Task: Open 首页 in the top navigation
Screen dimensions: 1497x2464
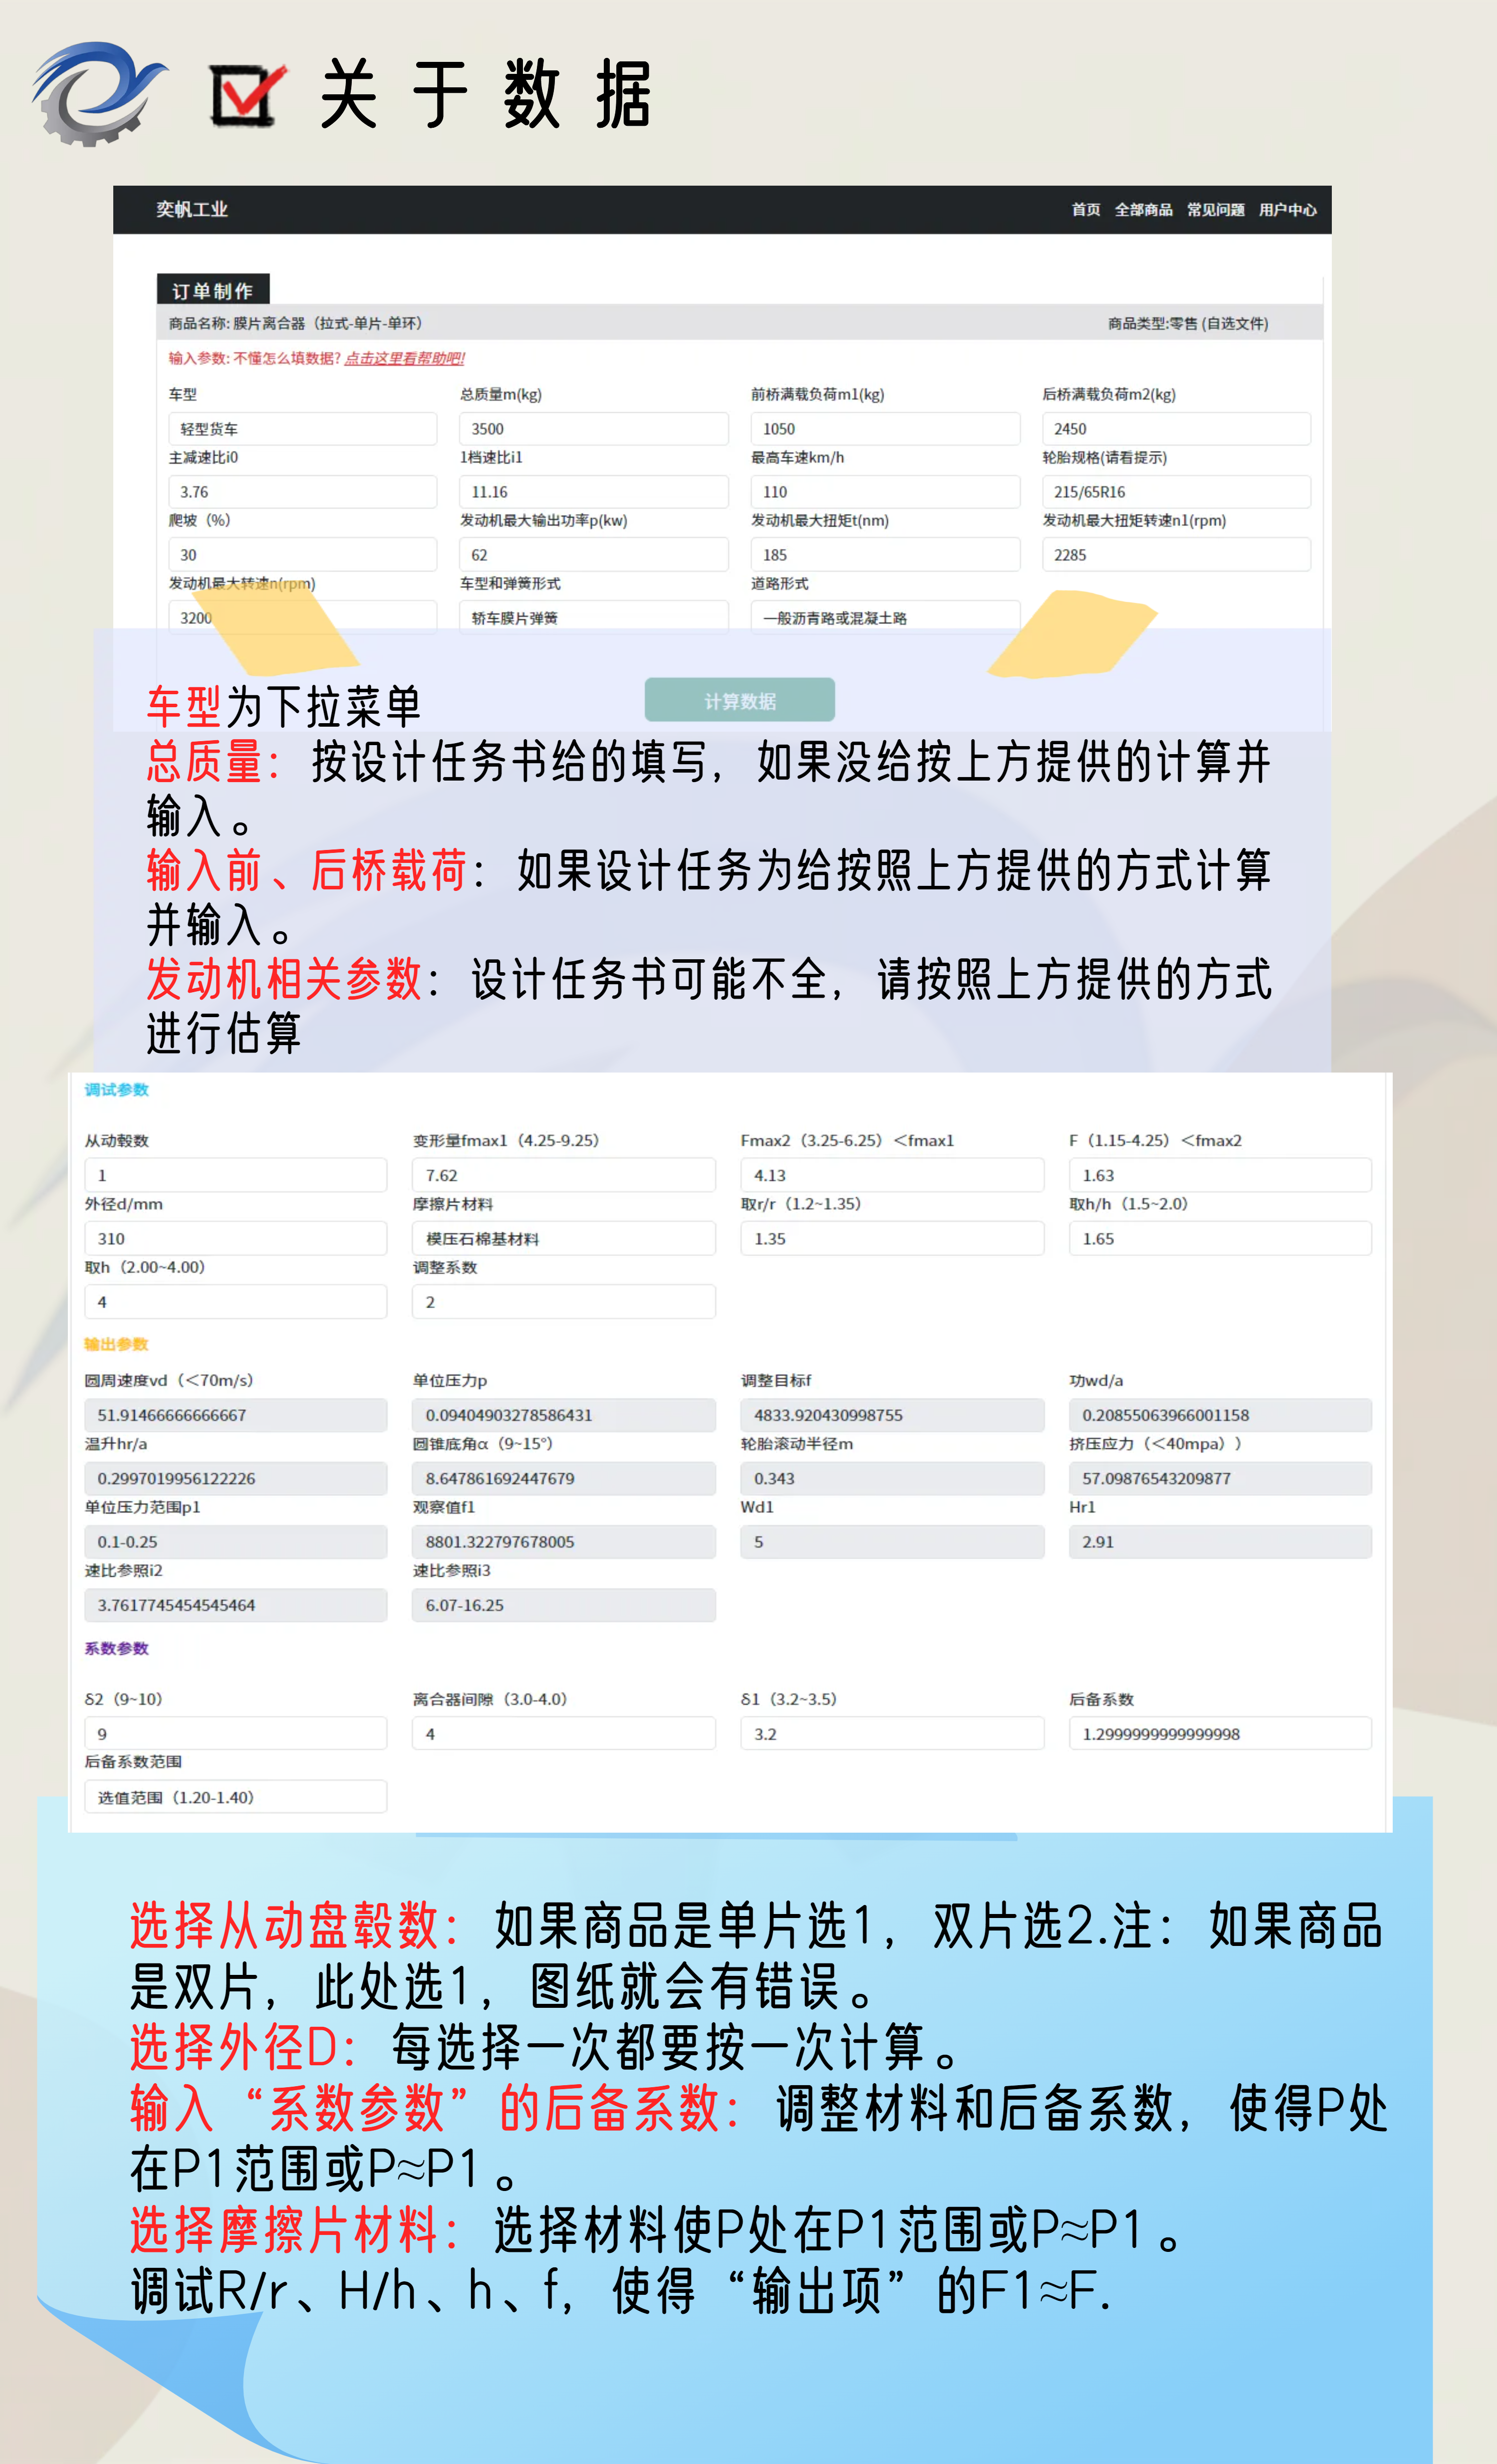Action: 1085,210
